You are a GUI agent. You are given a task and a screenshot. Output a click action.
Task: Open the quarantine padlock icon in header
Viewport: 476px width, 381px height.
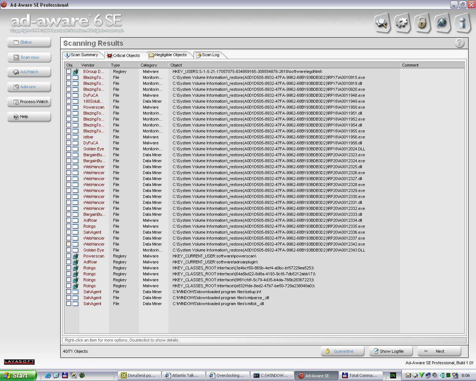[x=422, y=23]
